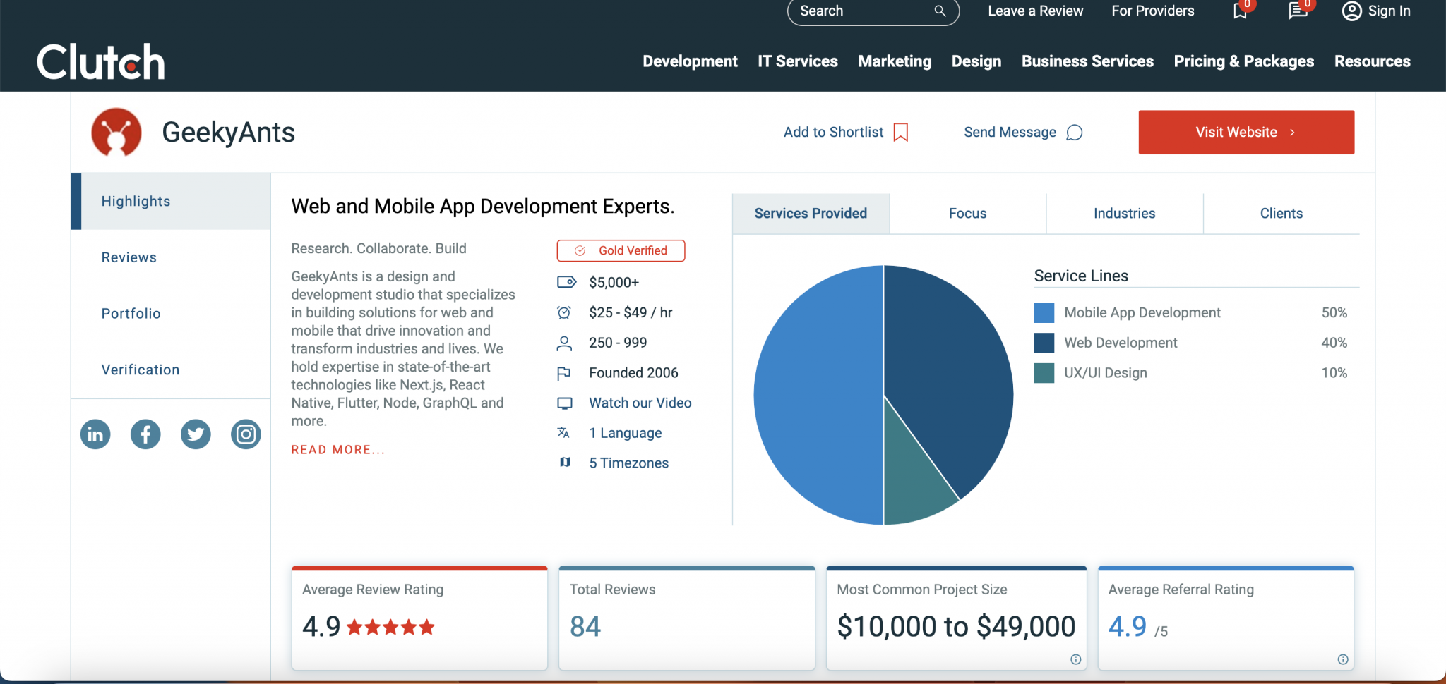Switch to the Clients tab

coord(1281,213)
